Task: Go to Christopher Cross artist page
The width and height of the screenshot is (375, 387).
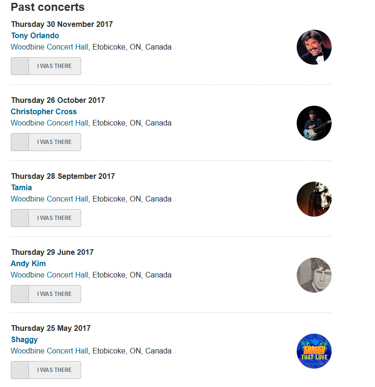Action: 43,112
